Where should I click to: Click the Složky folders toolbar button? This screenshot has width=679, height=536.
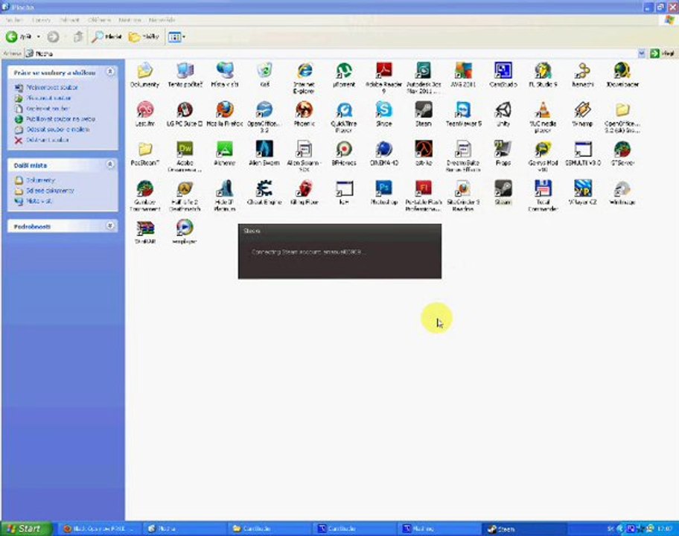click(144, 37)
